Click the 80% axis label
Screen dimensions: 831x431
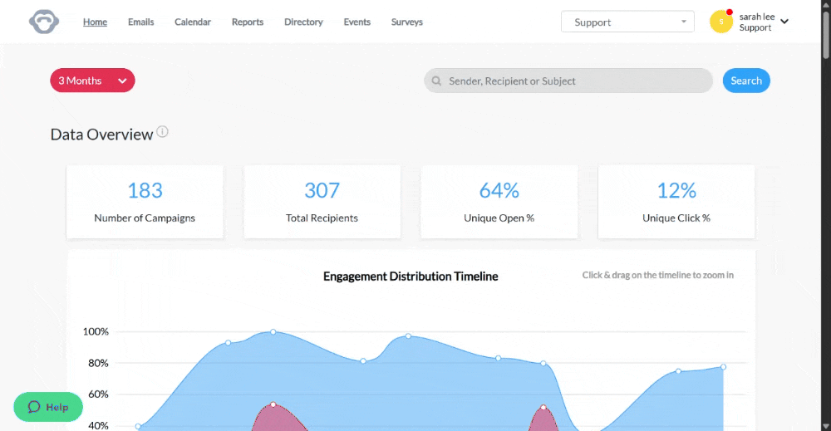click(x=98, y=363)
